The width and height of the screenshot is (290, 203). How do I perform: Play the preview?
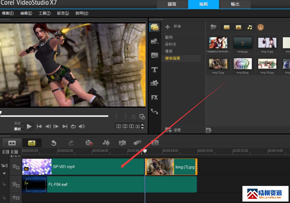coord(29,126)
